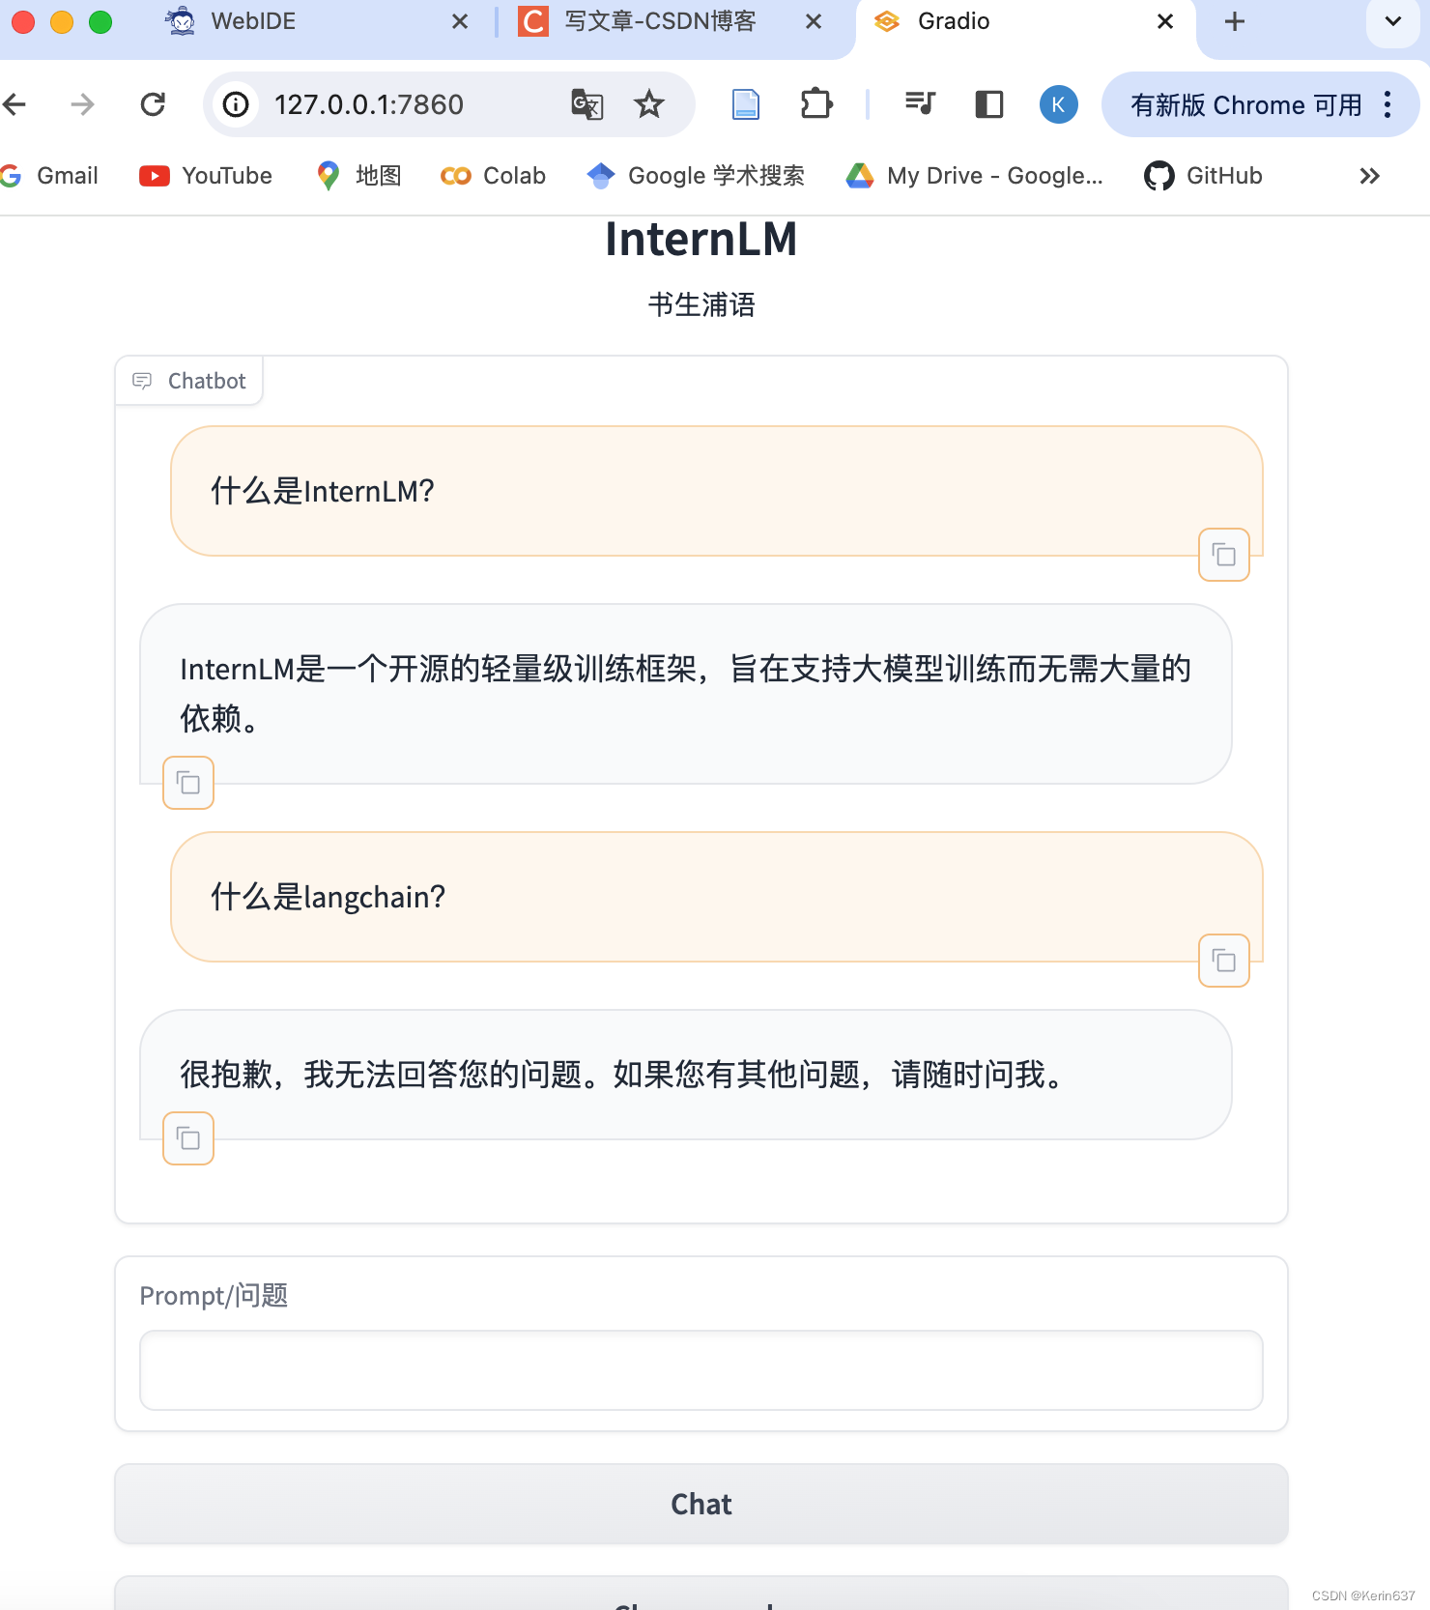Open the Extensions puzzle icon
The height and width of the screenshot is (1610, 1430).
[816, 104]
